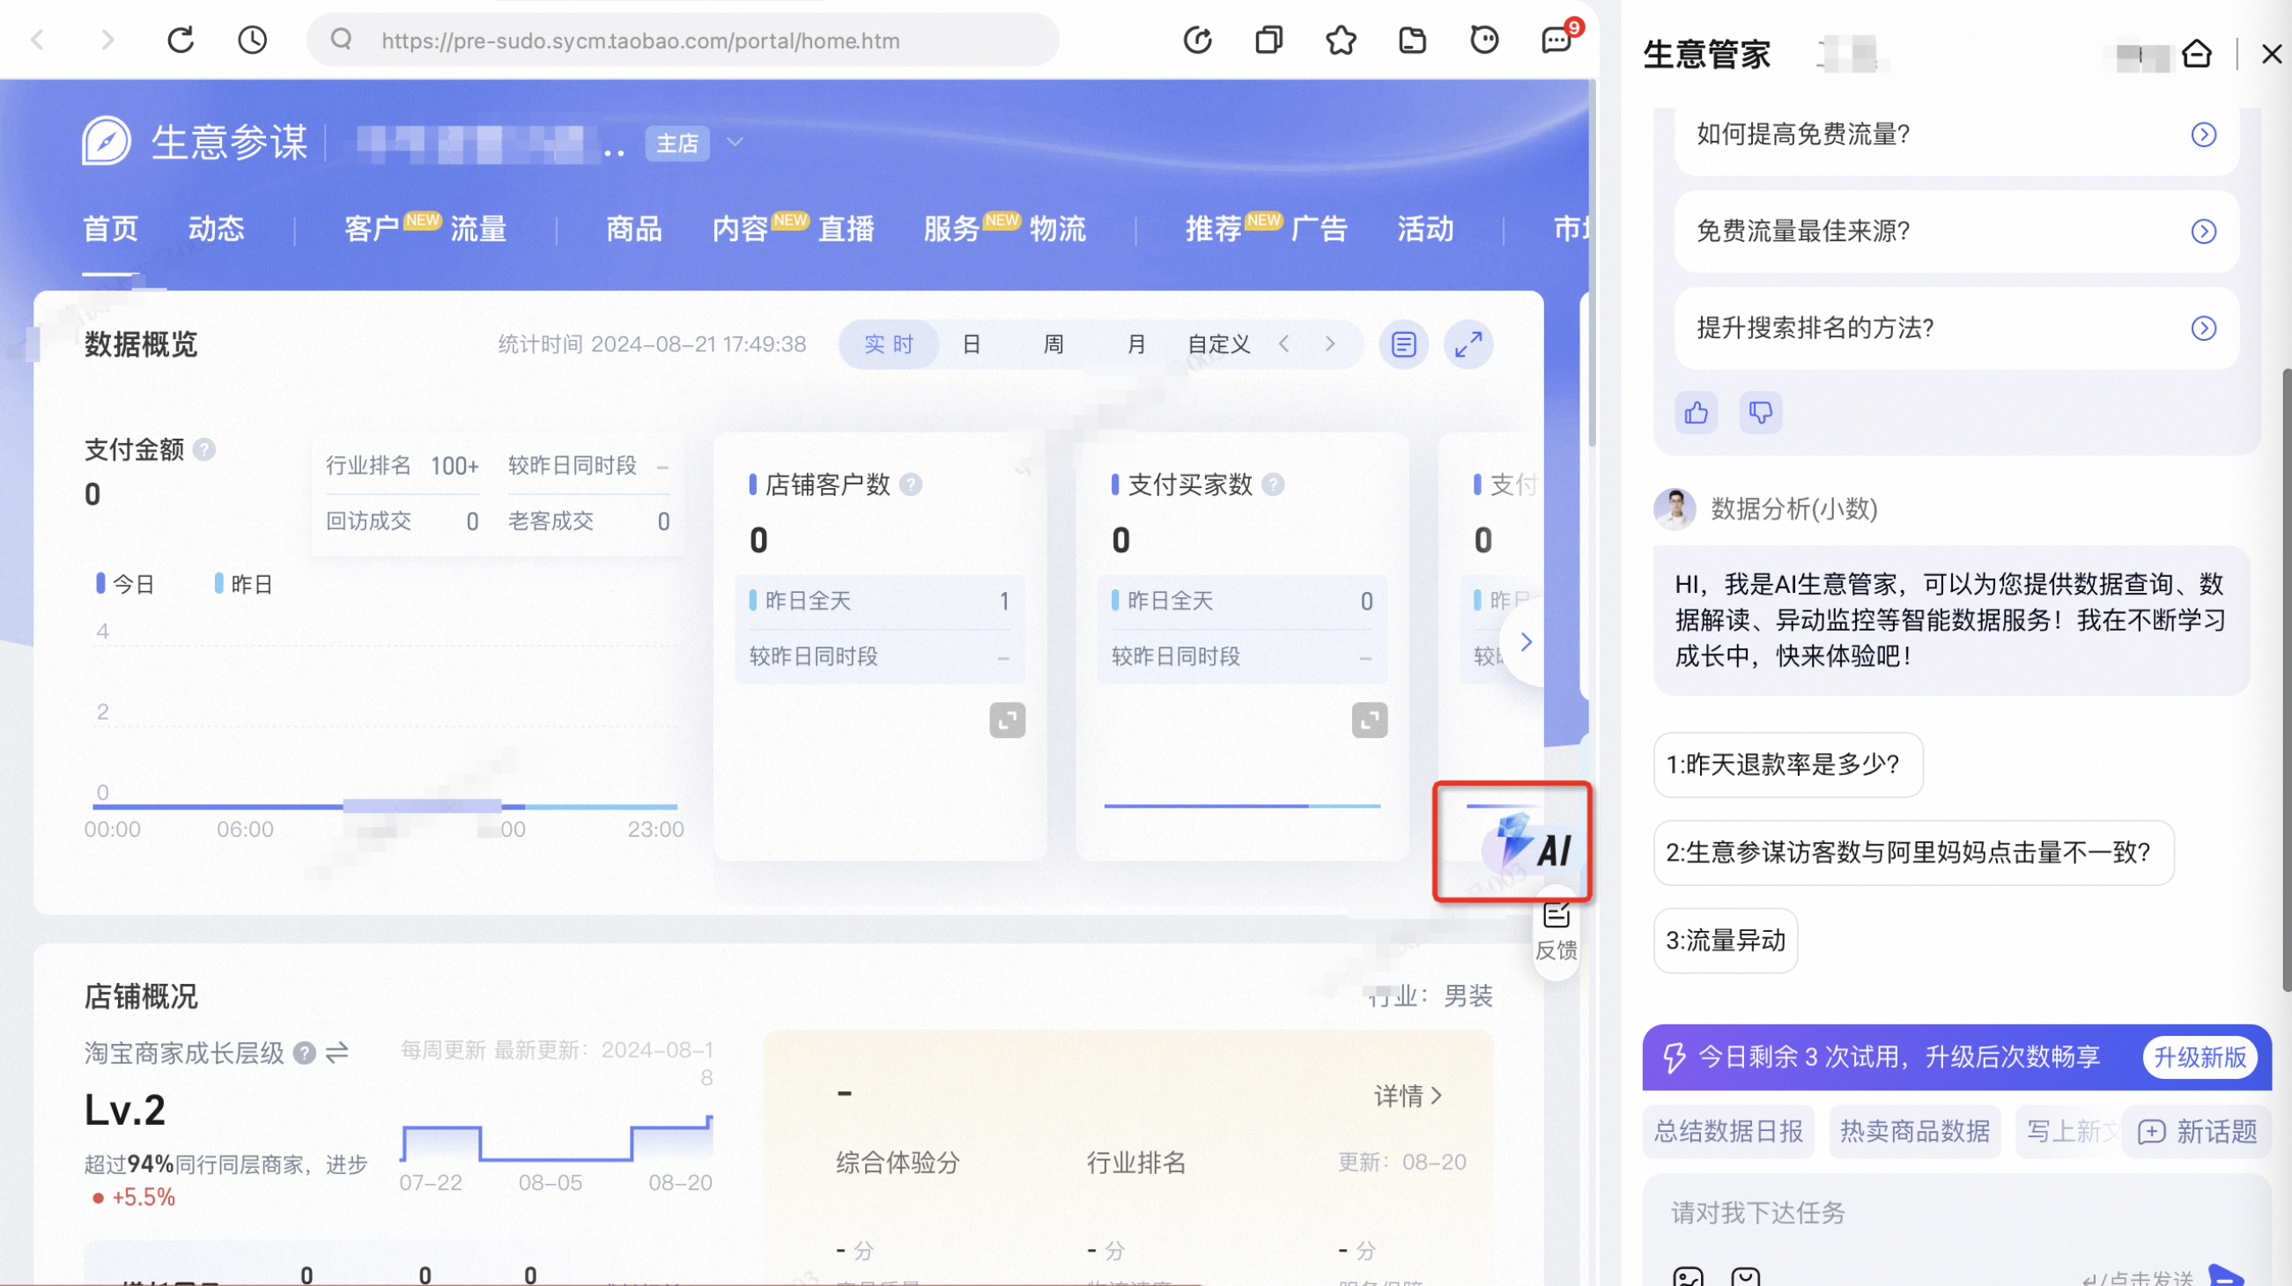This screenshot has height=1286, width=2292.
Task: Click the 热卖商品数据 quick action
Action: pos(1914,1131)
